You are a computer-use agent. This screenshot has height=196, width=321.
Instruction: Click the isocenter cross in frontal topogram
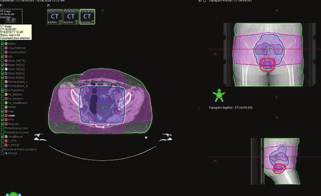point(269,49)
